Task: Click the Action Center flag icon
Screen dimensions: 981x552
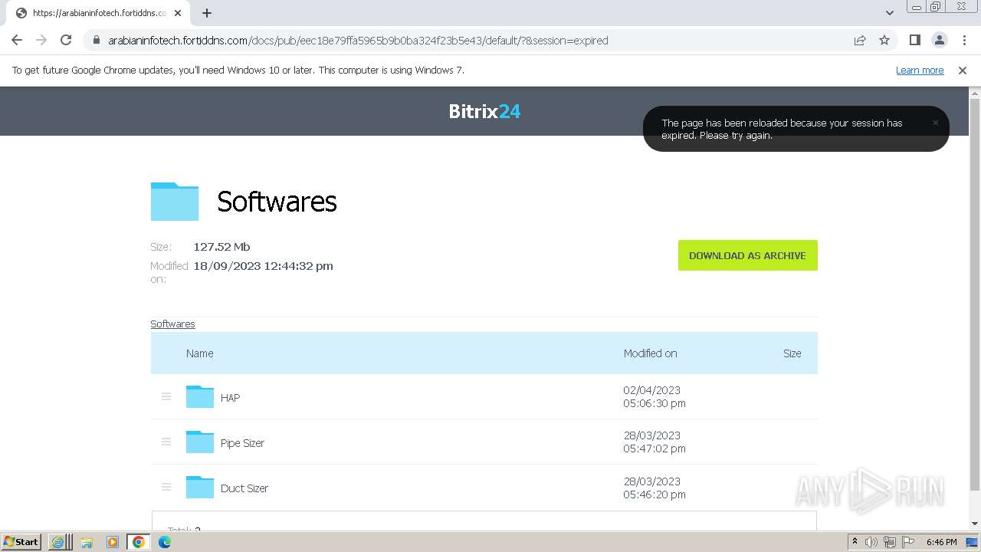Action: point(908,542)
